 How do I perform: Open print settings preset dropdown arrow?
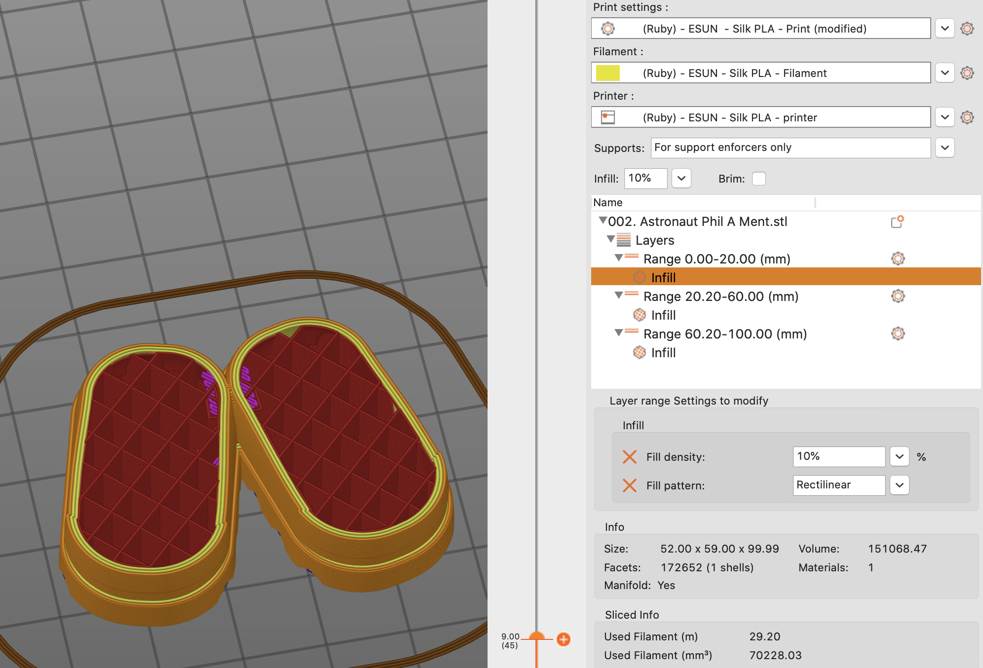point(945,29)
